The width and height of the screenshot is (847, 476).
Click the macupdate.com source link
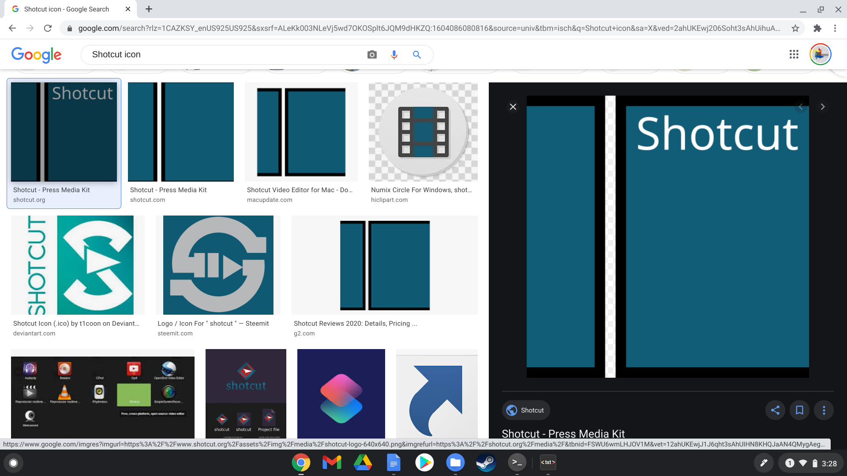coord(270,200)
